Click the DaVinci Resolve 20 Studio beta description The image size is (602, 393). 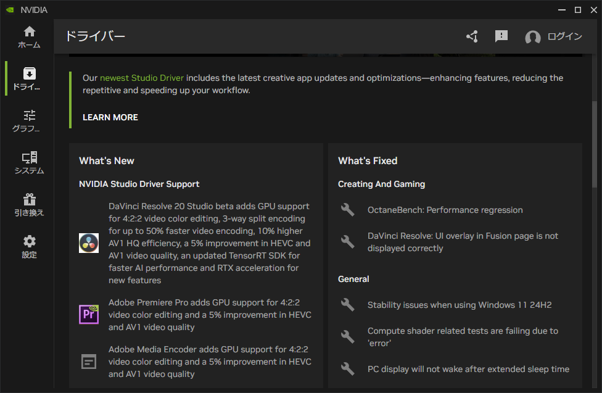pos(210,243)
